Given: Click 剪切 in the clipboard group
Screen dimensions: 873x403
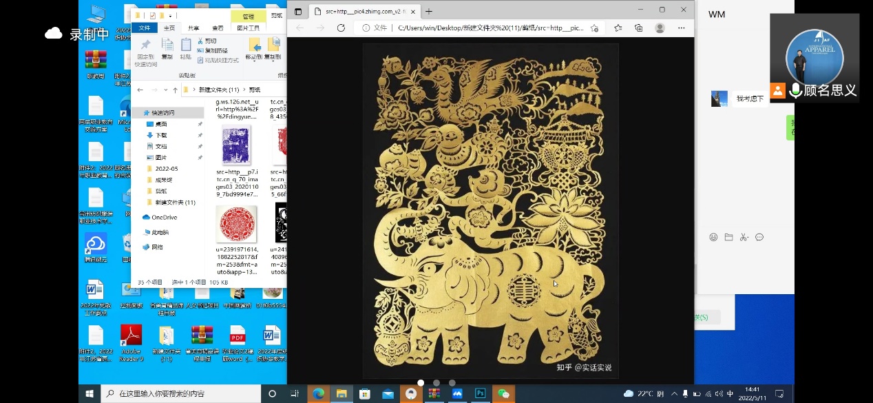Looking at the screenshot, I should [207, 41].
